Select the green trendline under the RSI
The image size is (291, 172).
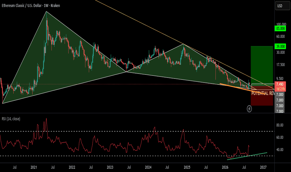coord(247,156)
